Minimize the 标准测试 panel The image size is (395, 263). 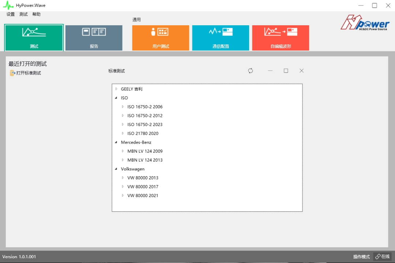[270, 71]
